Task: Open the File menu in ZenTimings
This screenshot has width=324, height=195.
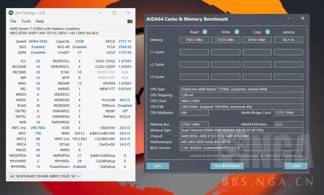Action: (x=13, y=21)
